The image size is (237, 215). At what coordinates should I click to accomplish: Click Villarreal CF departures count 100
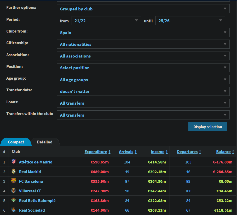[188, 191]
